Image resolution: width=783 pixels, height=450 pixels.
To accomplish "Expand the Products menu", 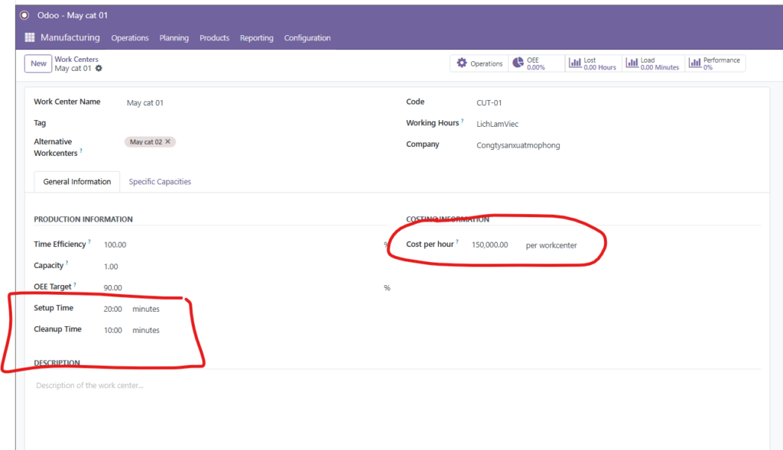I will (214, 38).
